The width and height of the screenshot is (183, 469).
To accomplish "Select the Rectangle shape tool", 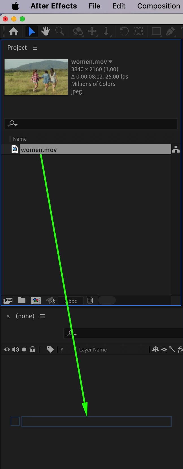I will tap(156, 31).
